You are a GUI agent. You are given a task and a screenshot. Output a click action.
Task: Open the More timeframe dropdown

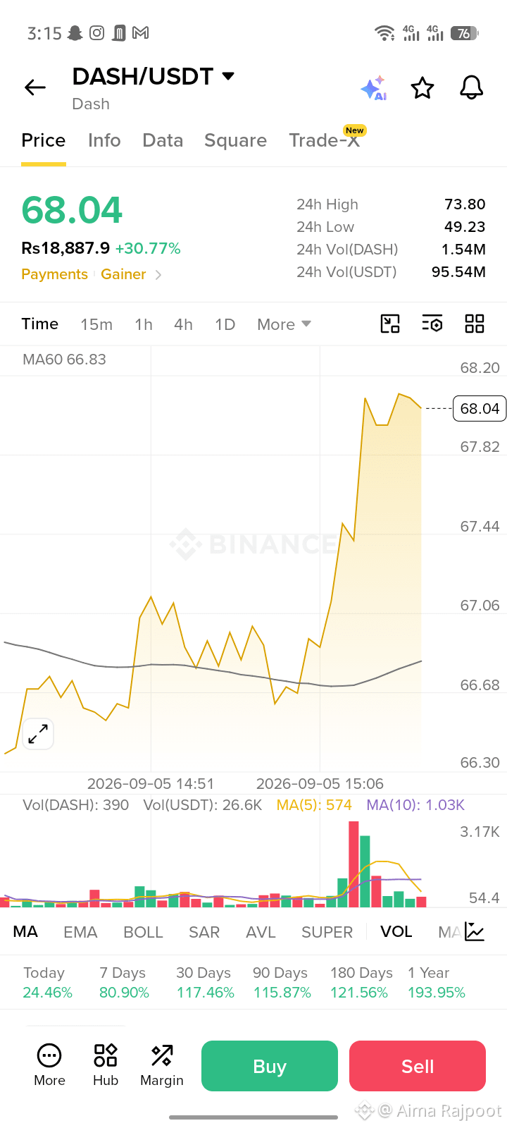[284, 324]
